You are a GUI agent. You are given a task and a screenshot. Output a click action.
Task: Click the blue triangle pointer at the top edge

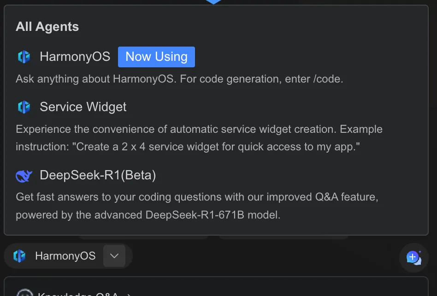(213, 2)
